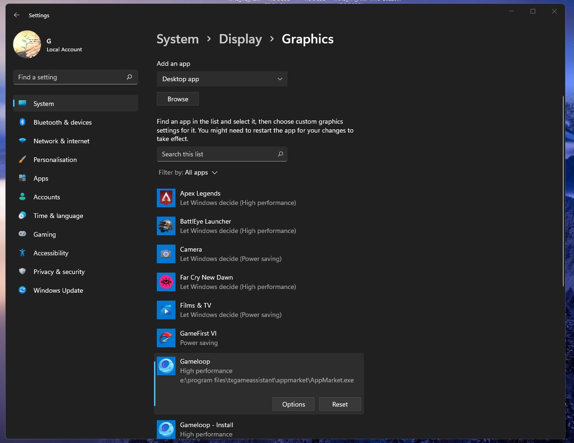Click the Films & TV app icon

pyautogui.click(x=166, y=310)
